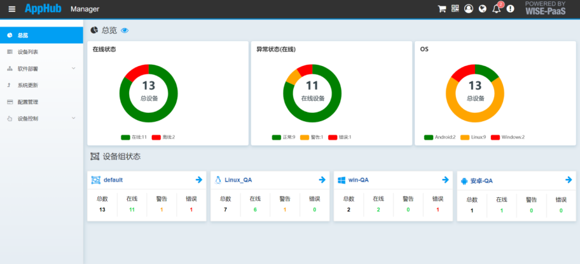Click default group online count 11
This screenshot has width=580, height=264.
[132, 209]
